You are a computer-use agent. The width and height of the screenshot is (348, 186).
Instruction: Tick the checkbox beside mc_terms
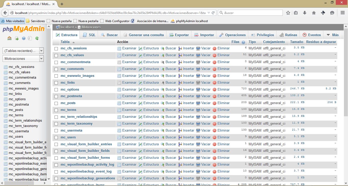click(x=56, y=110)
